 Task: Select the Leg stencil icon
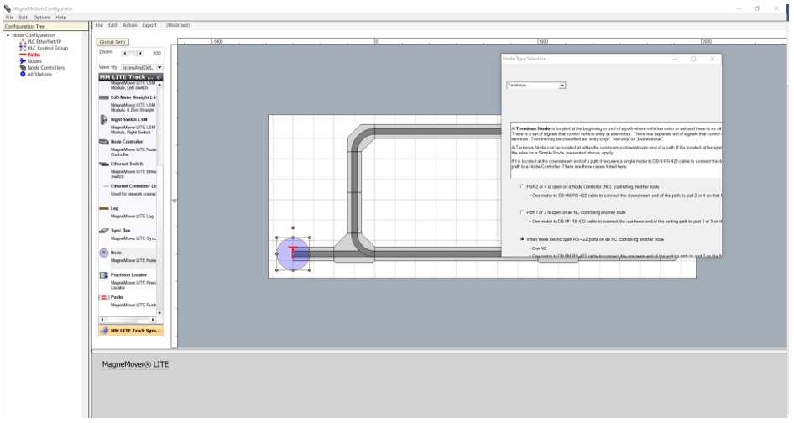tap(103, 208)
